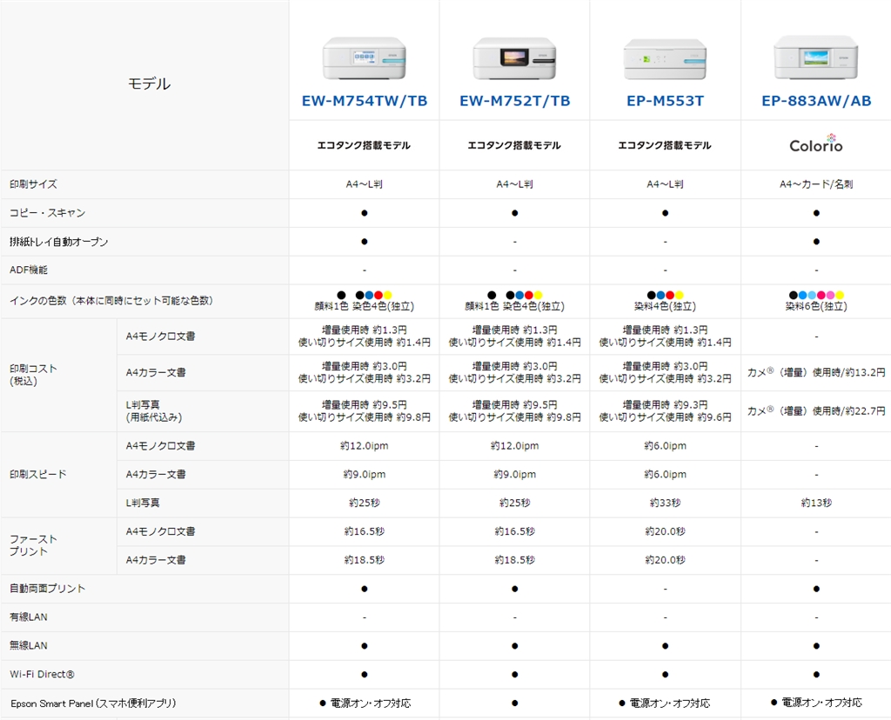Click the 自動両面プリント dot for EW-M752T/TB
Viewport: 891px width, 720px height.
[x=515, y=589]
